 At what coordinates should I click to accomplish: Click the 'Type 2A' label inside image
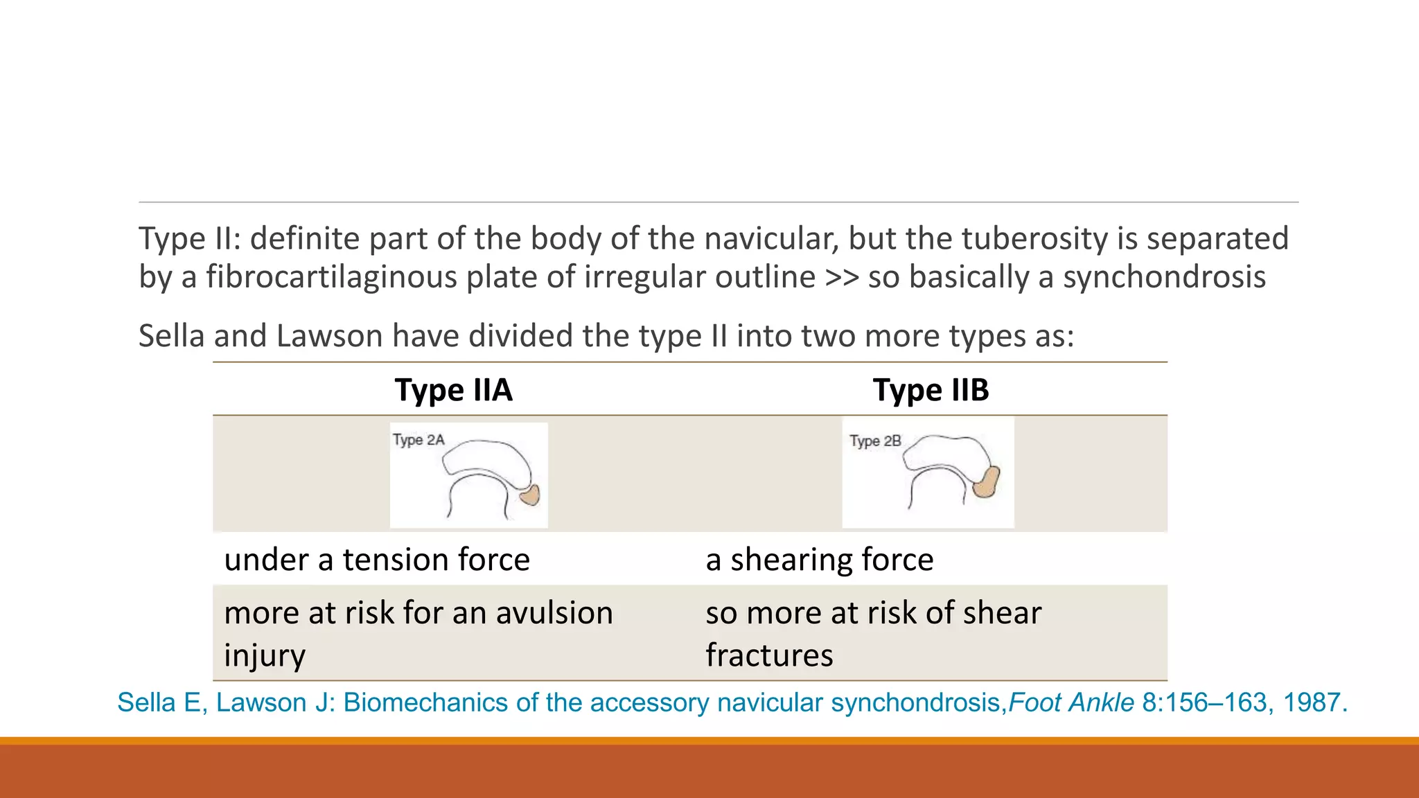pyautogui.click(x=418, y=440)
